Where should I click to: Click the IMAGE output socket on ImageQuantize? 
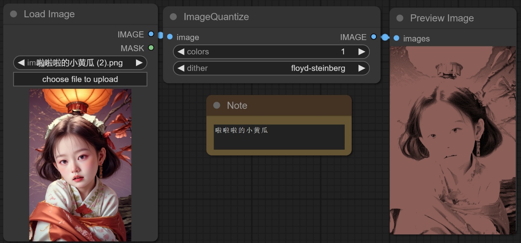click(x=373, y=37)
